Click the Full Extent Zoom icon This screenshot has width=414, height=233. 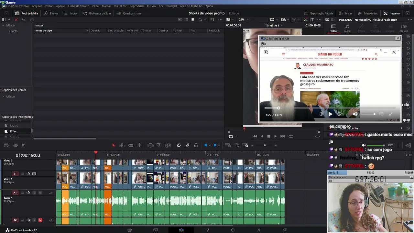coord(228,146)
